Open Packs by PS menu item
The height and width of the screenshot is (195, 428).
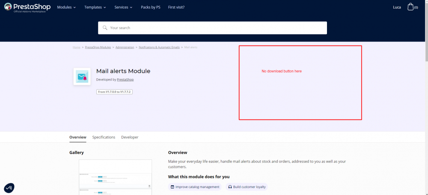151,7
